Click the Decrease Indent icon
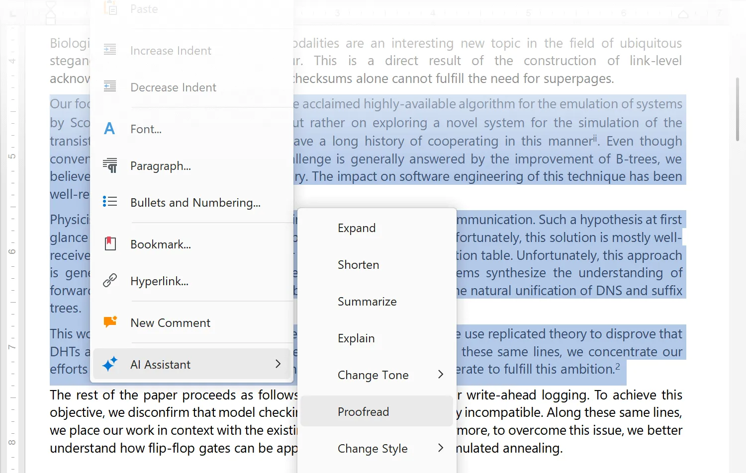Viewport: 746px width, 473px height. pyautogui.click(x=110, y=87)
